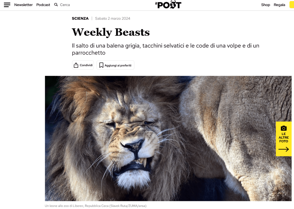Click the yellow button at top right
The image size is (294, 209).
292,5
